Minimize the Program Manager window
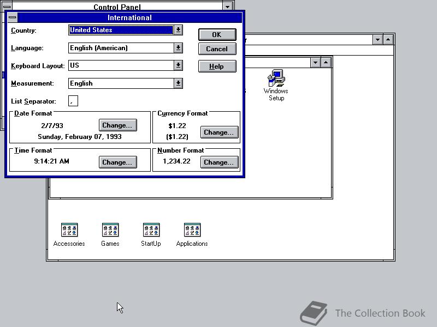This screenshot has height=327, width=437. tap(377, 40)
